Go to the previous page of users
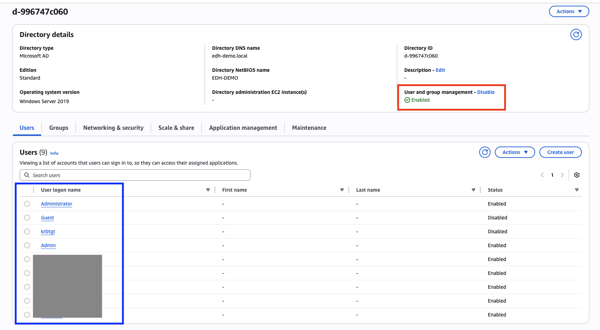 542,175
